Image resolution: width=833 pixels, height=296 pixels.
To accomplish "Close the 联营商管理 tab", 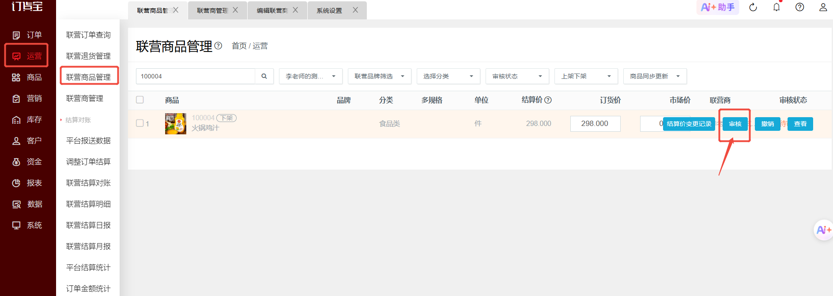I will coord(235,10).
